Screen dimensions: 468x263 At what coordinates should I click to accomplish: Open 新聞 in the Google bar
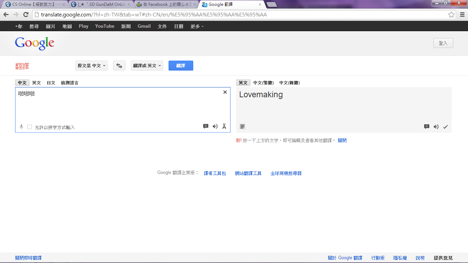(x=126, y=26)
